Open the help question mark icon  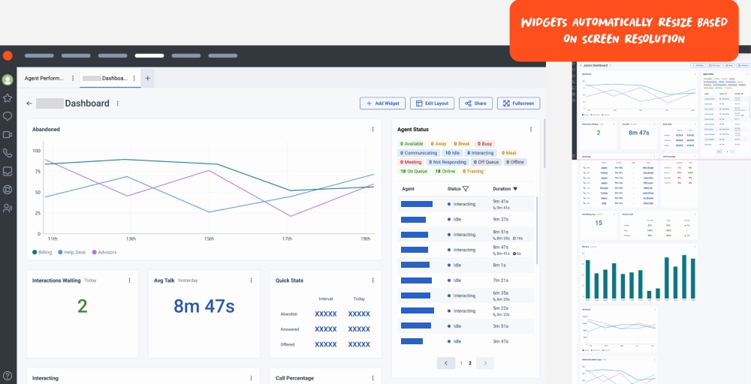point(8,376)
